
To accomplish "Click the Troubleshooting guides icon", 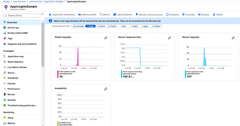I will click(x=5, y=105).
